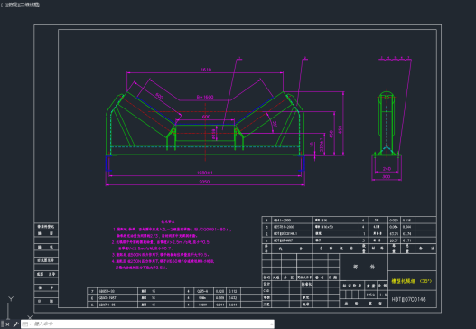Close the command line with the X icon

[x=7, y=324]
